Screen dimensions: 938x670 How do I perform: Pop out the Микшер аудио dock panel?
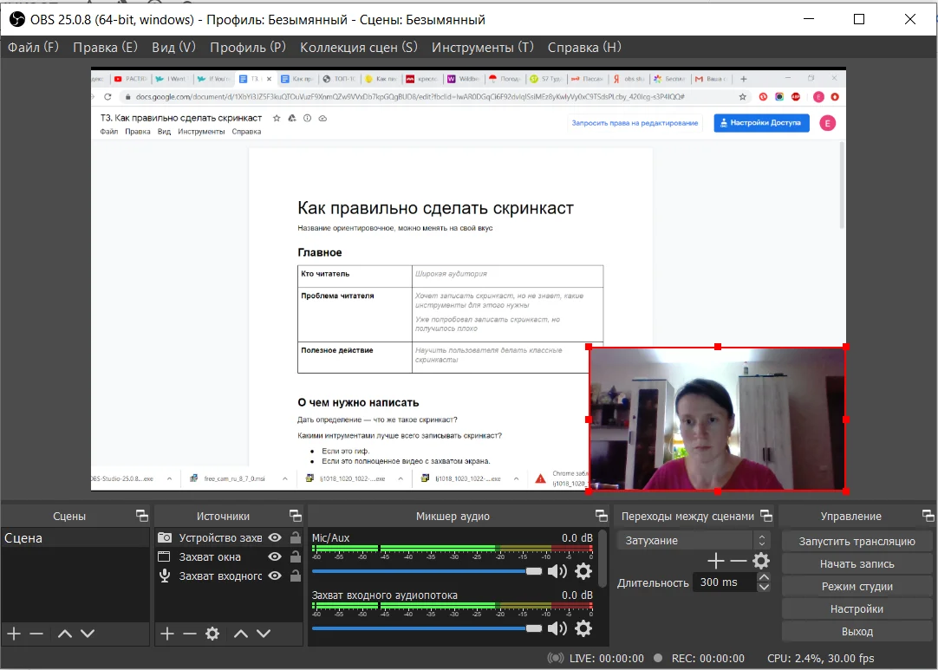(x=602, y=516)
